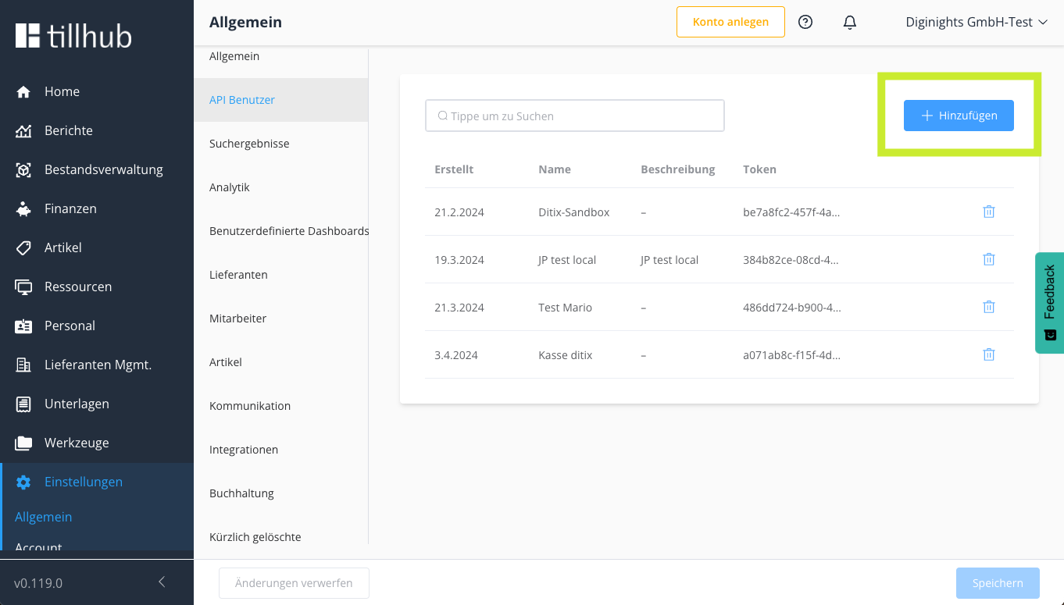Remove the Test Mario API user

click(988, 307)
